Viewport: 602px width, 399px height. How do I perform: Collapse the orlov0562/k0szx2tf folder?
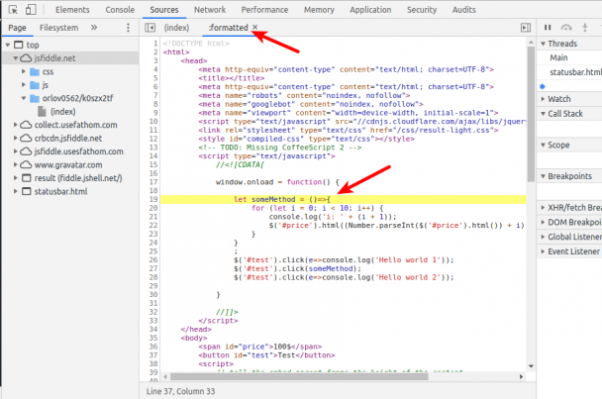pyautogui.click(x=24, y=98)
